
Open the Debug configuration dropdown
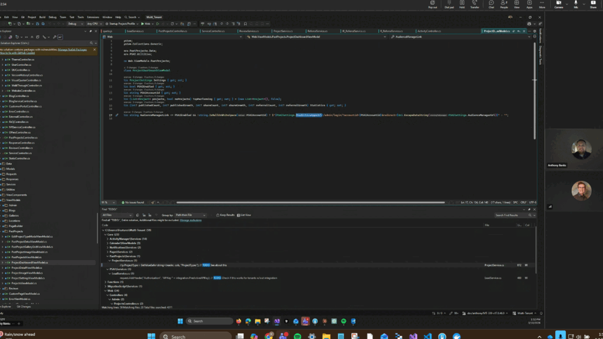tap(75, 24)
